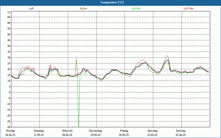Image resolution: width=221 pixels, height=138 pixels.
Task: Select the red 'Luft Max' legend label
Action: [188, 9]
